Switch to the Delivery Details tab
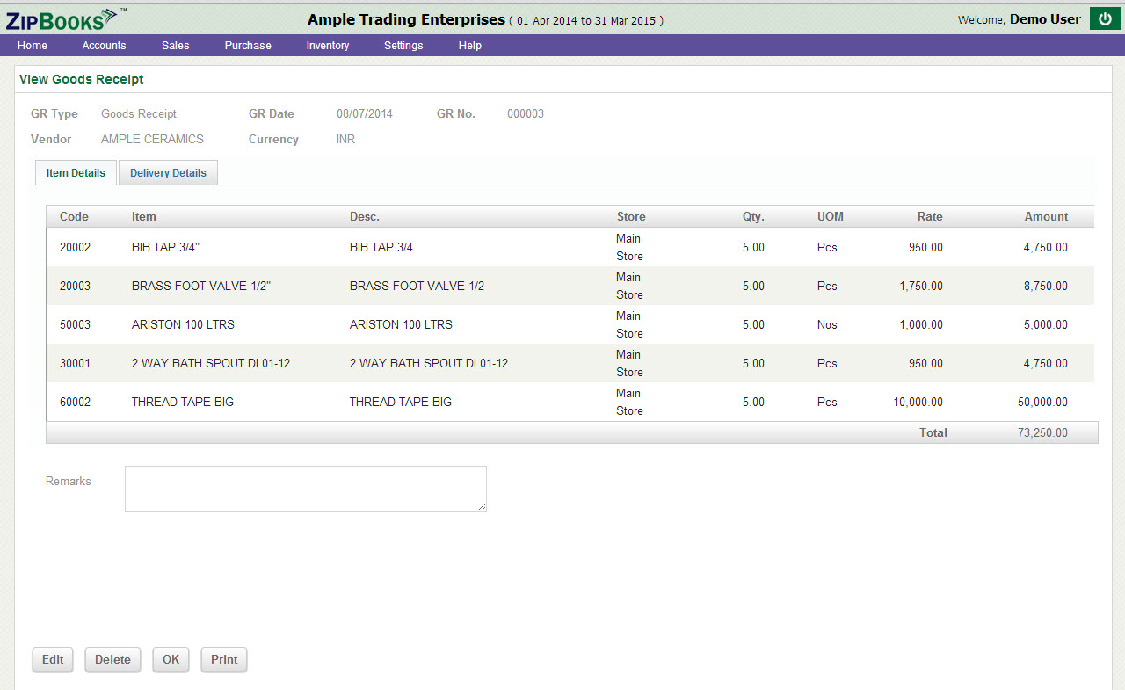The height and width of the screenshot is (690, 1125). [x=168, y=173]
